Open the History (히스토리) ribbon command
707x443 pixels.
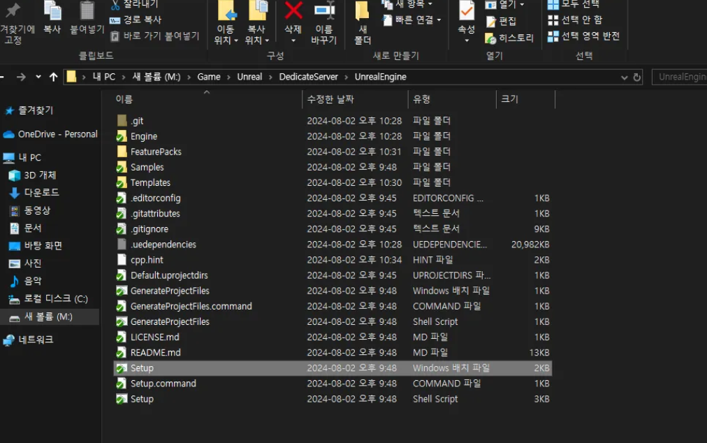click(509, 38)
